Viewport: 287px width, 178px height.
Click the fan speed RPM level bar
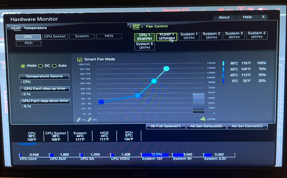(x=199, y=103)
